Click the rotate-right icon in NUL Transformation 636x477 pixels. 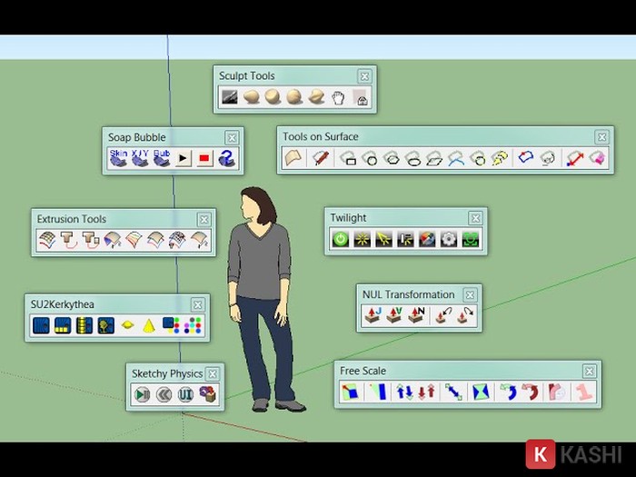click(465, 315)
